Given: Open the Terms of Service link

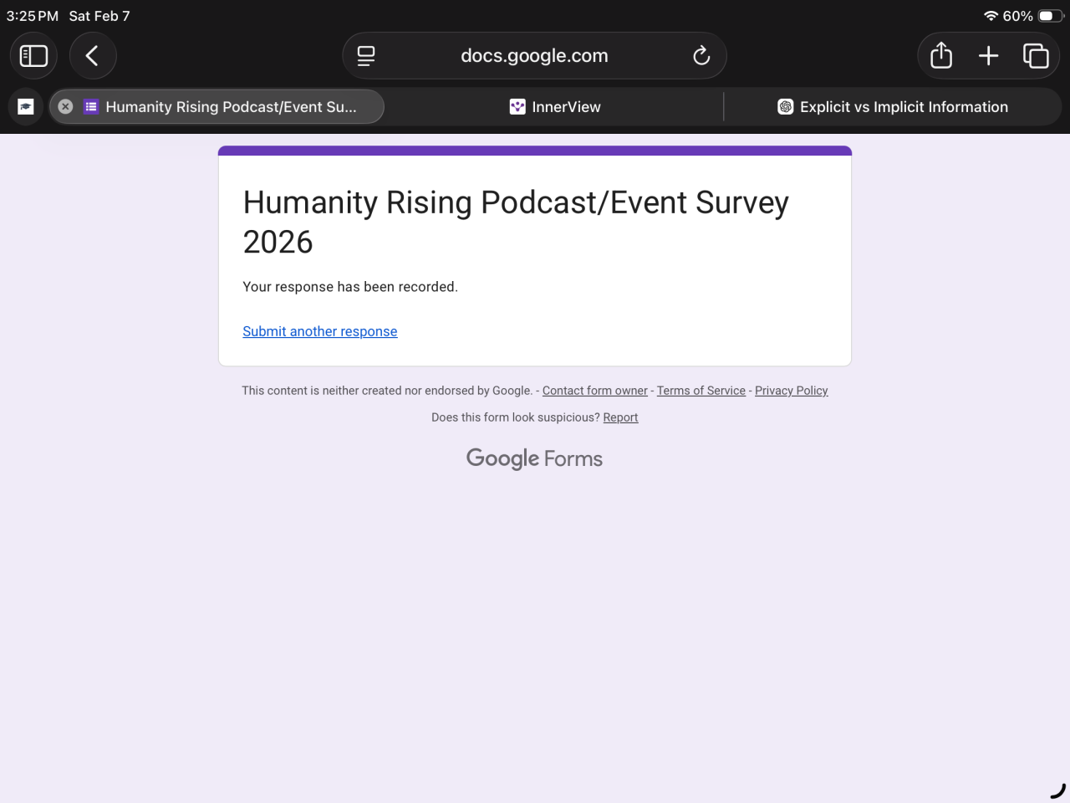Looking at the screenshot, I should [701, 391].
